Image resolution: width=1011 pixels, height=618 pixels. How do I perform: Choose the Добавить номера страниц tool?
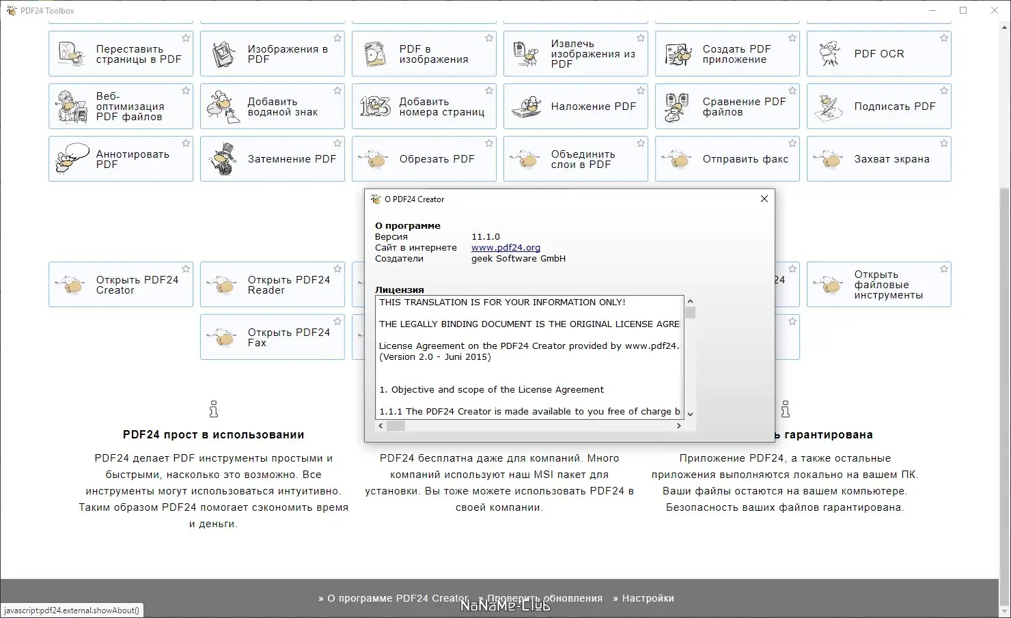(x=424, y=107)
